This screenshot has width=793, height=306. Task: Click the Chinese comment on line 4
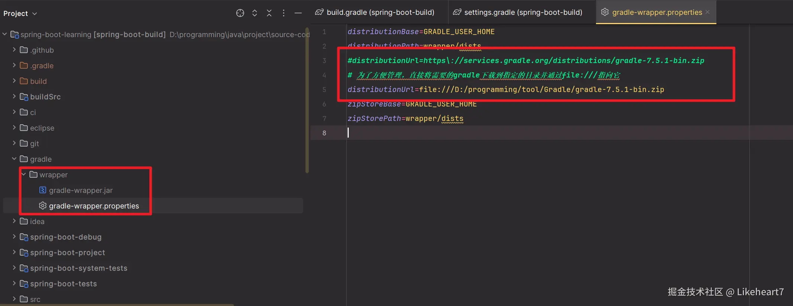tap(484, 75)
